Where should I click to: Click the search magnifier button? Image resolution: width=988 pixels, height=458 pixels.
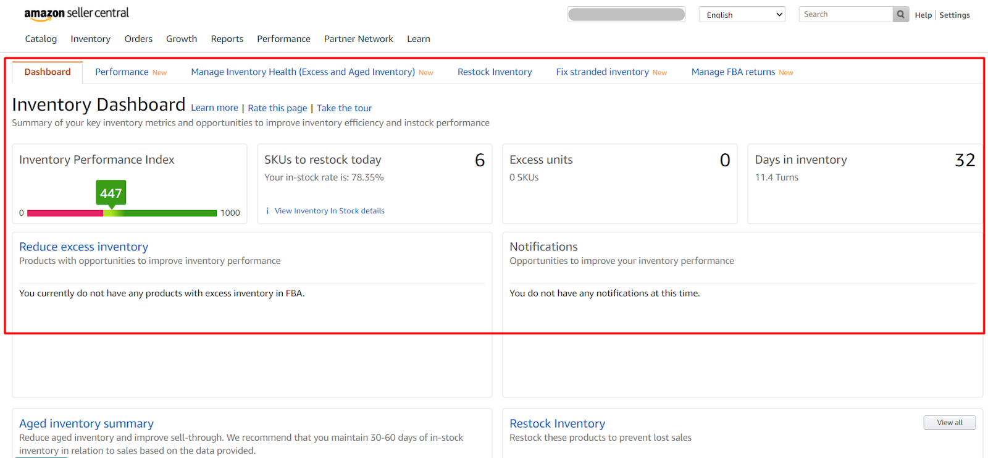coord(901,14)
